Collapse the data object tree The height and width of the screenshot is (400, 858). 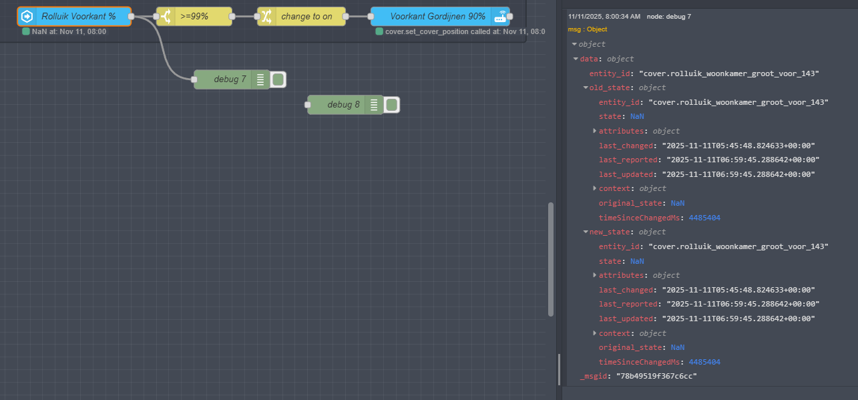tap(576, 59)
